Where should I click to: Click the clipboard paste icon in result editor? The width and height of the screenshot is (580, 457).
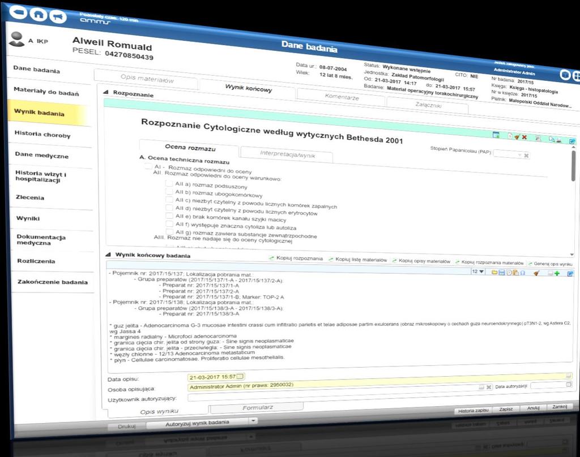pyautogui.click(x=515, y=273)
